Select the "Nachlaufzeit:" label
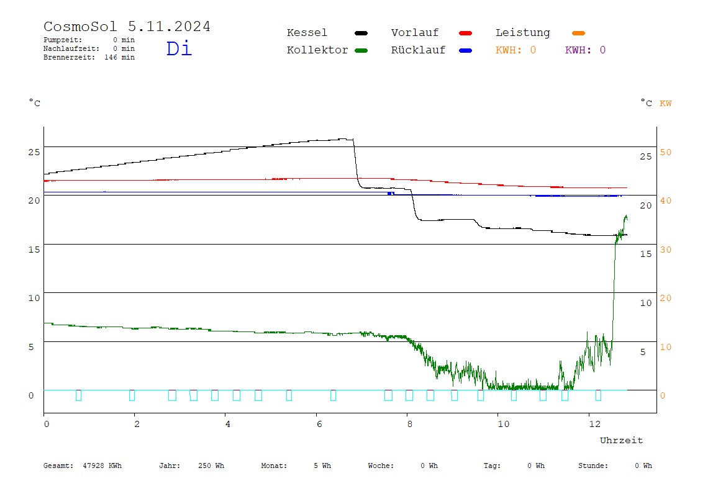This screenshot has height=504, width=713. coord(71,48)
